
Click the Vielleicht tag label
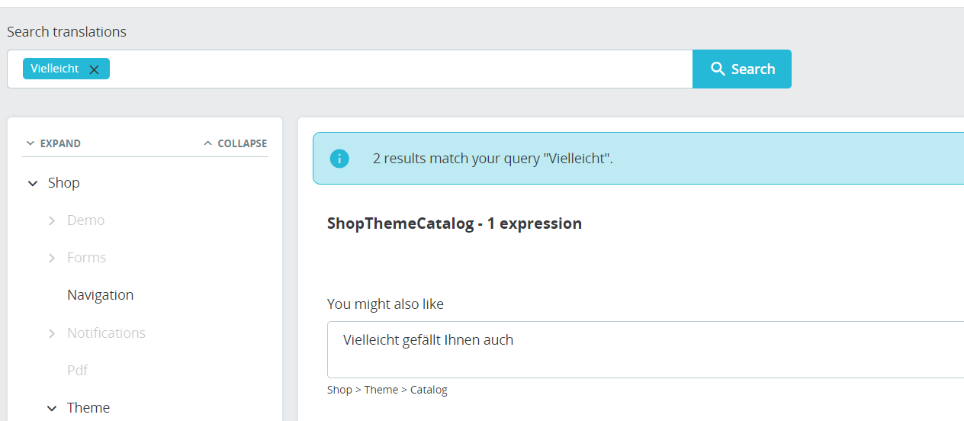(55, 69)
